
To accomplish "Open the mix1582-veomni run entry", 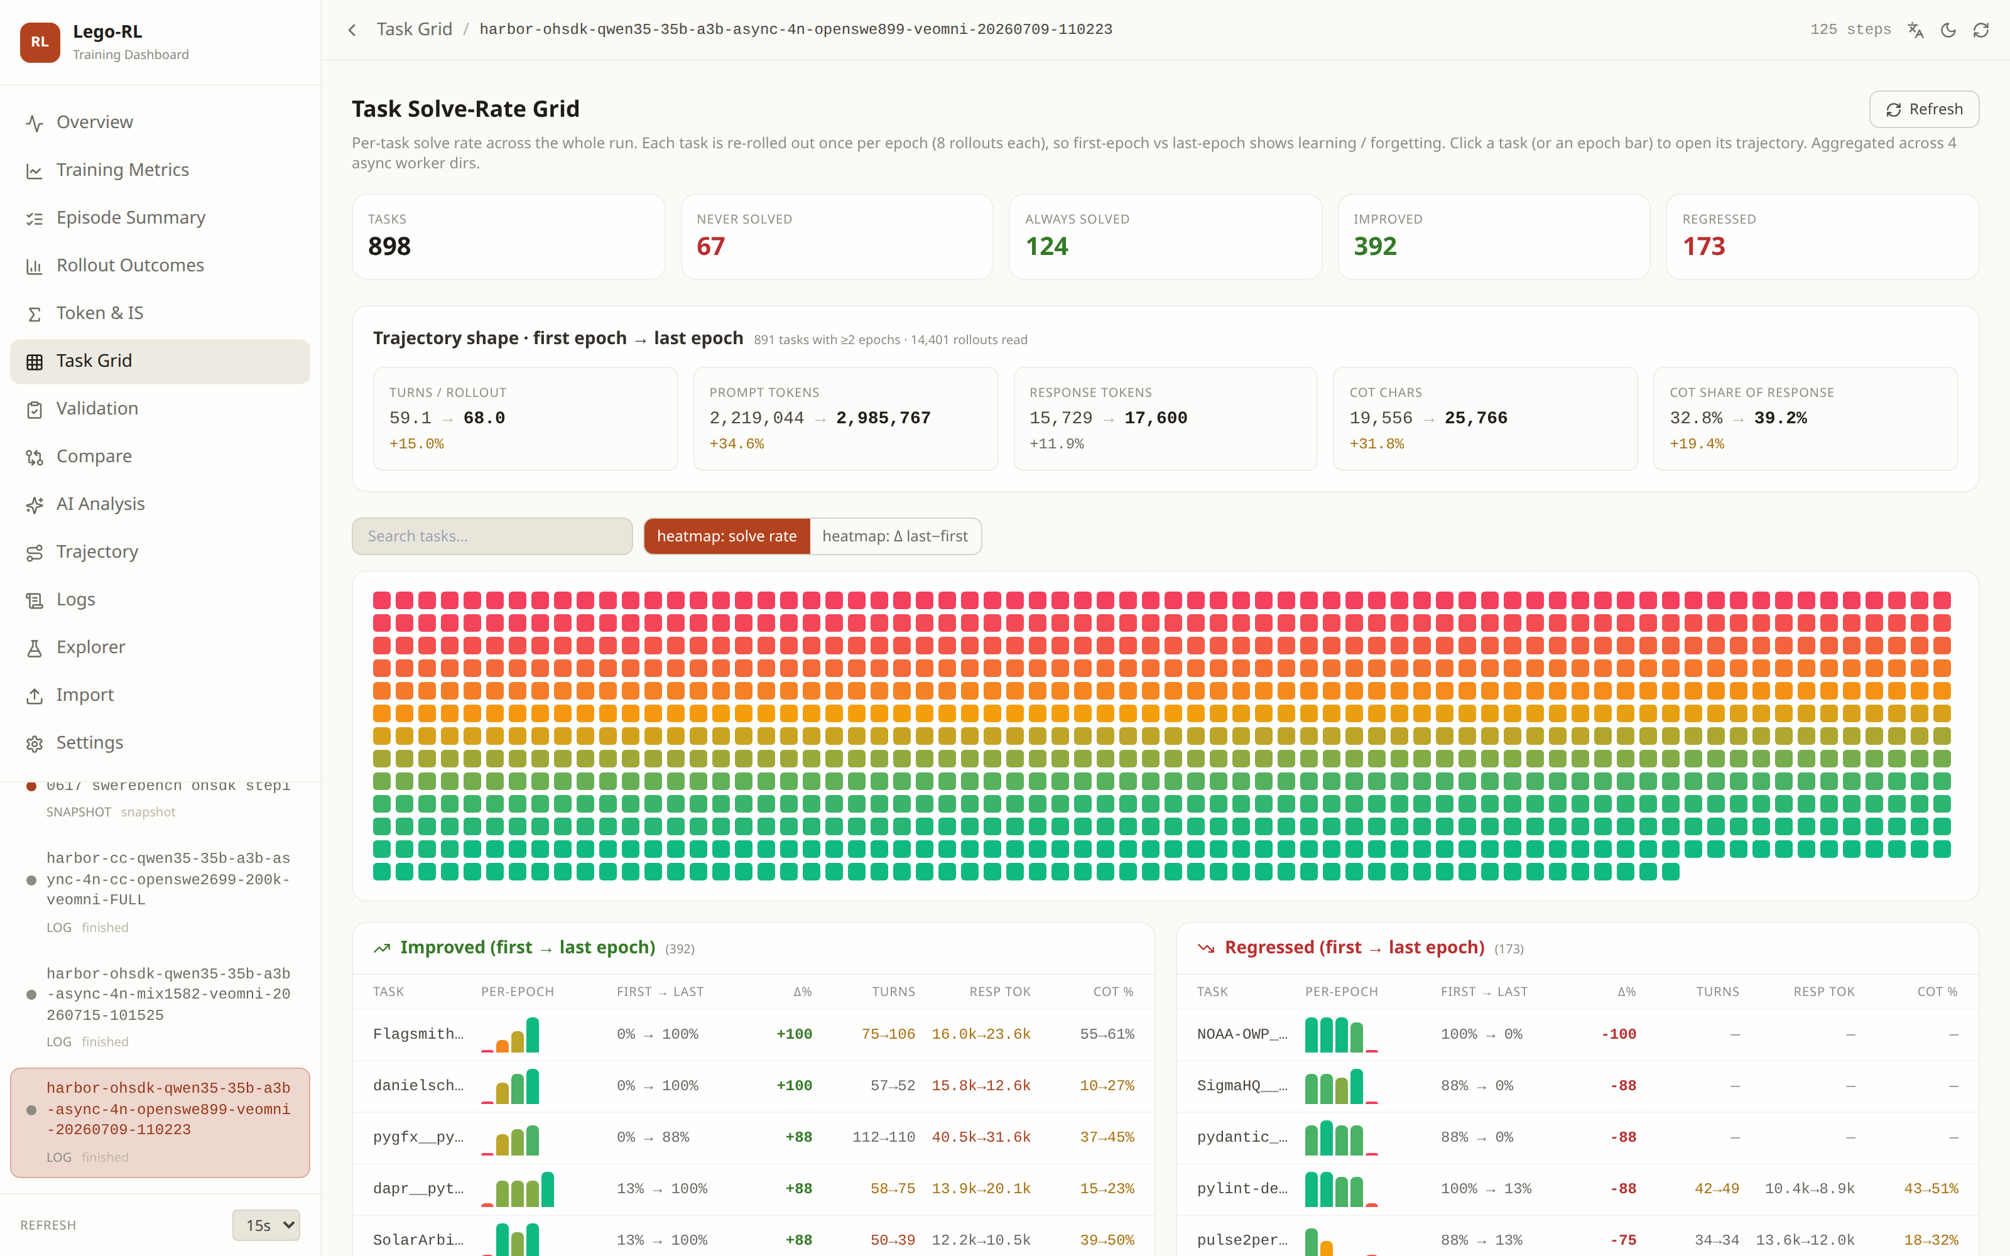I will click(x=160, y=1007).
